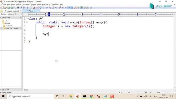Run spell check from the toolbar
Screen dimensions: 176x99
(x=21, y=8)
